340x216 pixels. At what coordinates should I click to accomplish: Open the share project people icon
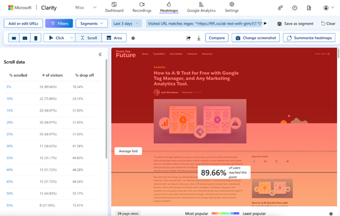[280, 8]
